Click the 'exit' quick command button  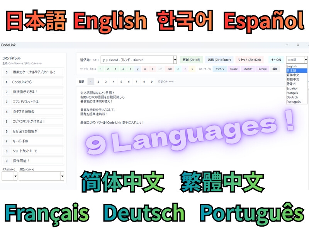click(x=169, y=69)
